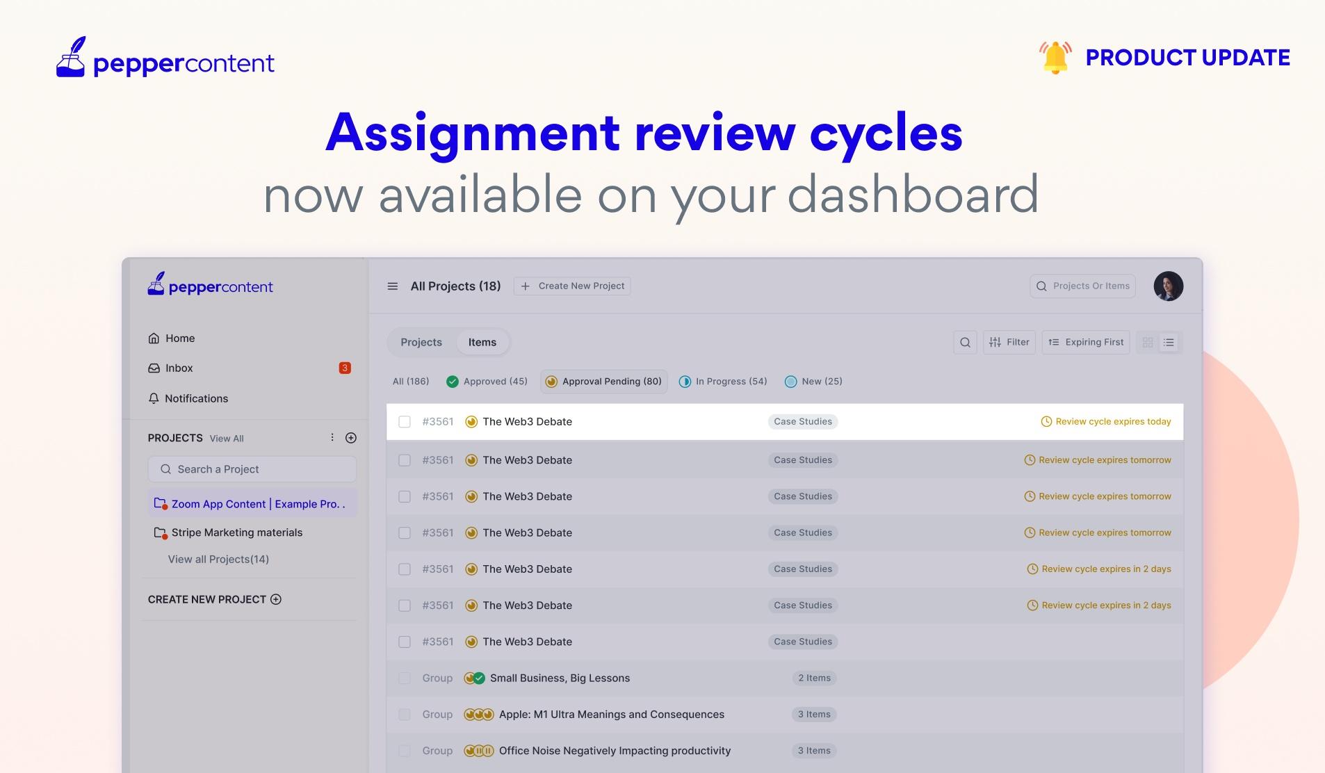Select the Approved (45) filter
1325x773 pixels.
click(x=487, y=382)
